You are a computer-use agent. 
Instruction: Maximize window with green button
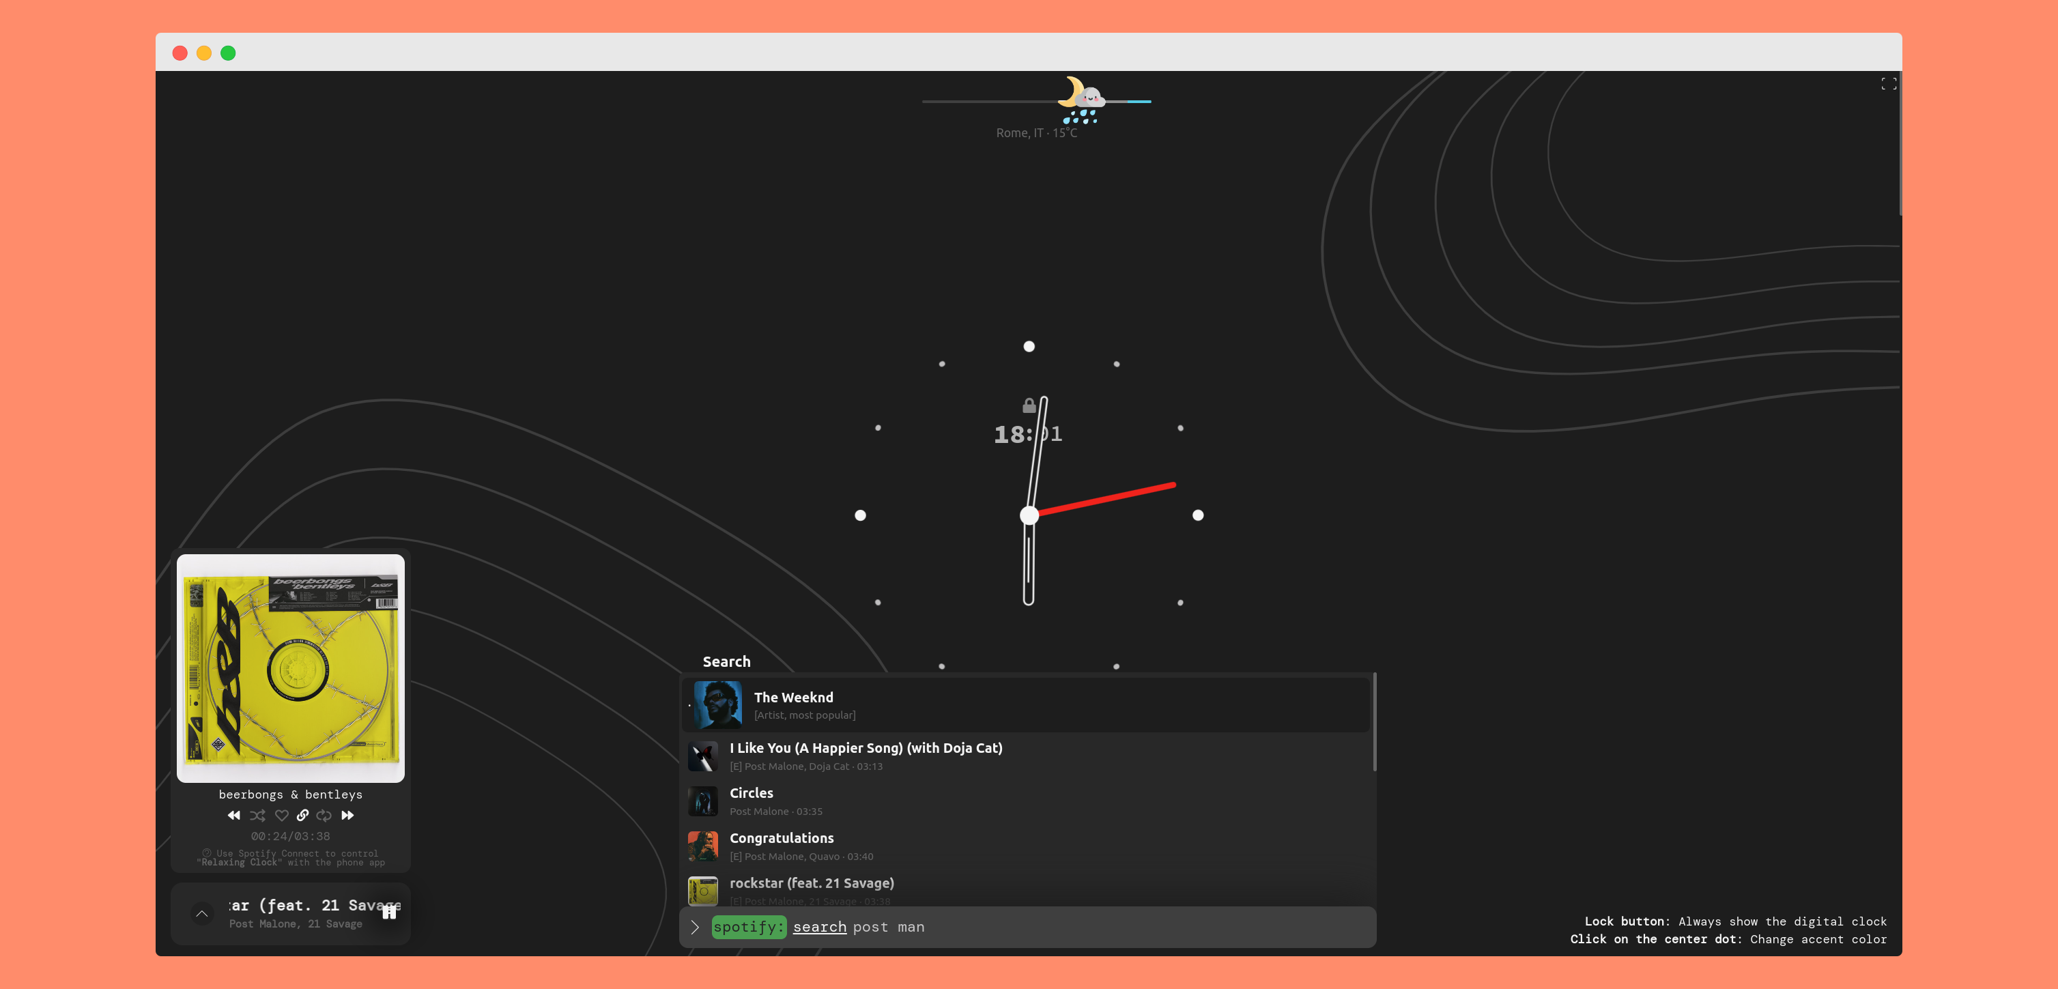[x=228, y=53]
